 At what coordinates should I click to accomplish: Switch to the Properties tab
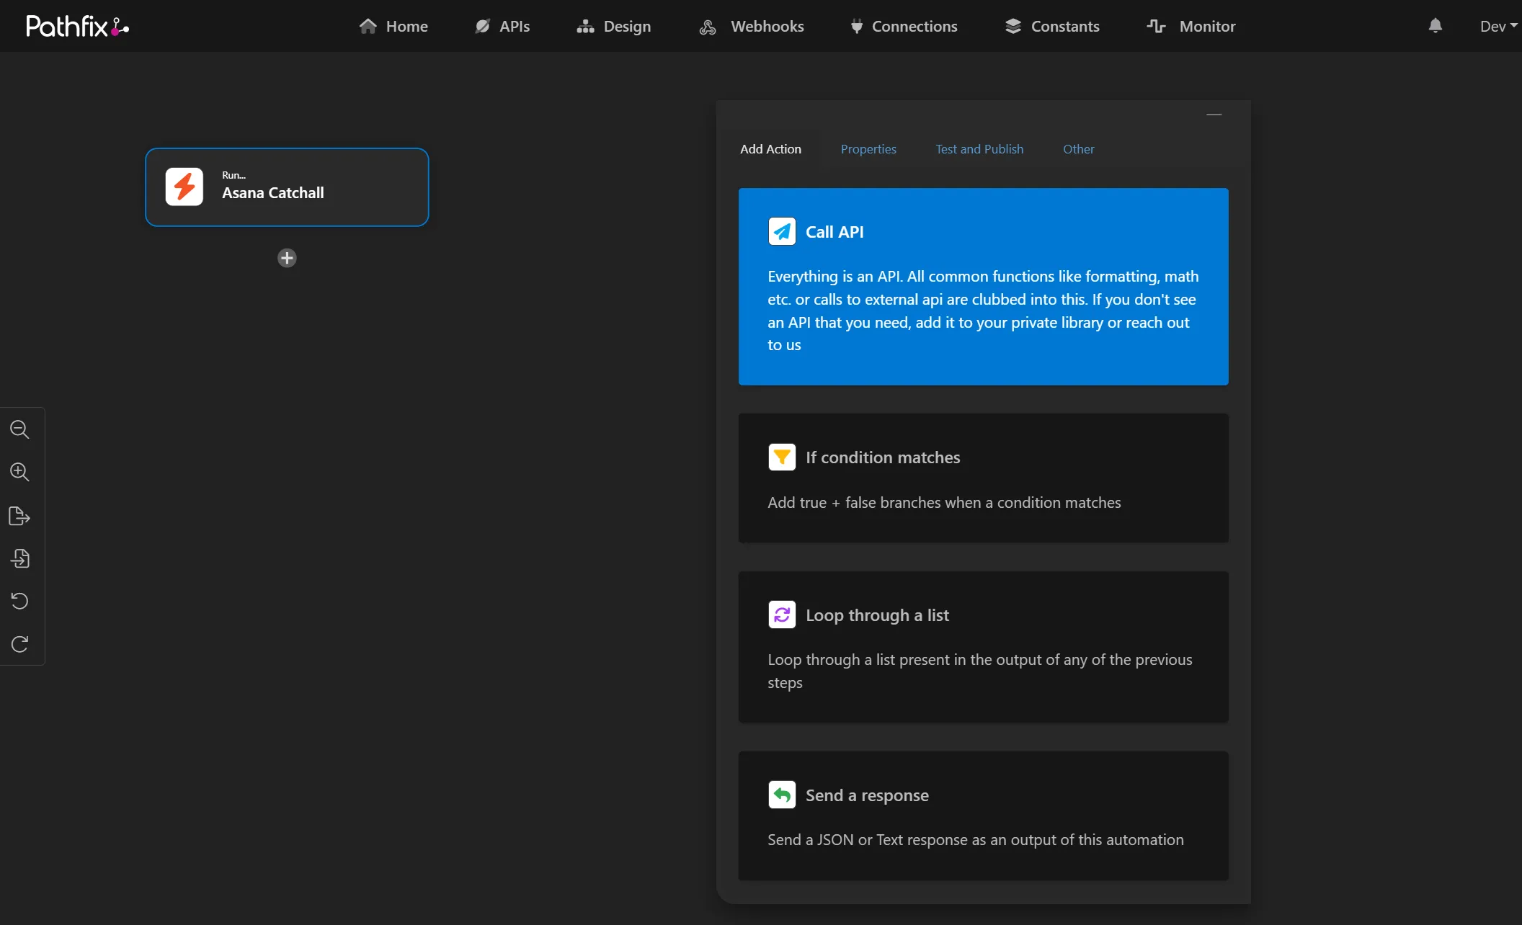[x=868, y=149]
